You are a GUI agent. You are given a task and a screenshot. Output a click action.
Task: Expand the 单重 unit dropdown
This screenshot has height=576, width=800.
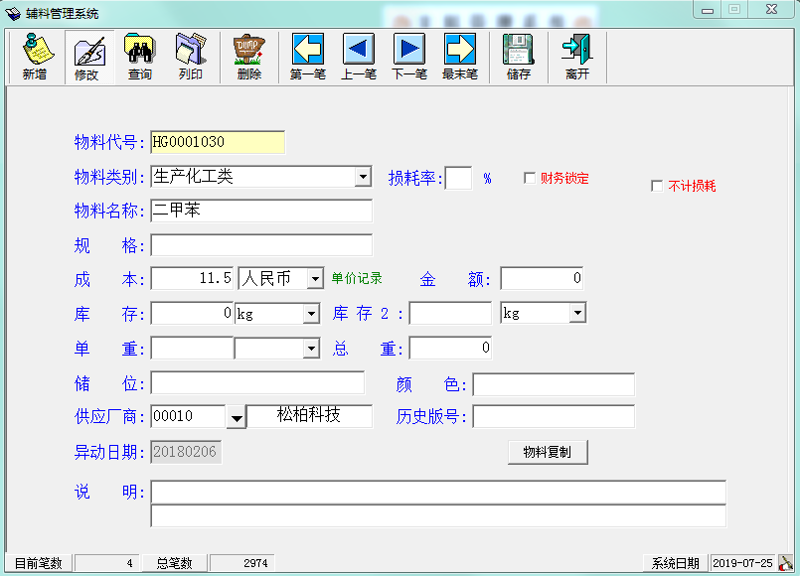311,349
